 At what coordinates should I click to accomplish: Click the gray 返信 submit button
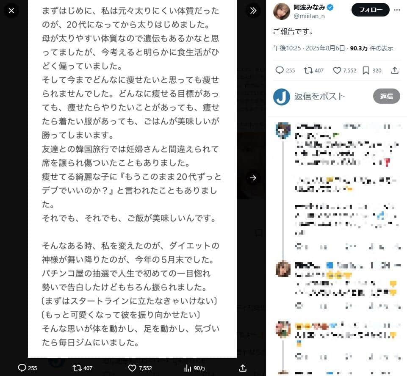[x=387, y=96]
